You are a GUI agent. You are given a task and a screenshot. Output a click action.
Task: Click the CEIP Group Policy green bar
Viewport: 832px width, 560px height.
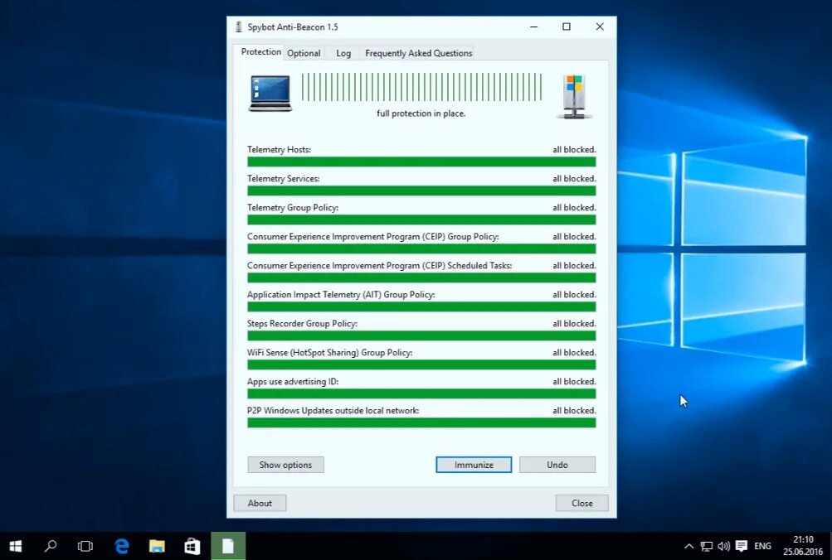click(x=421, y=249)
